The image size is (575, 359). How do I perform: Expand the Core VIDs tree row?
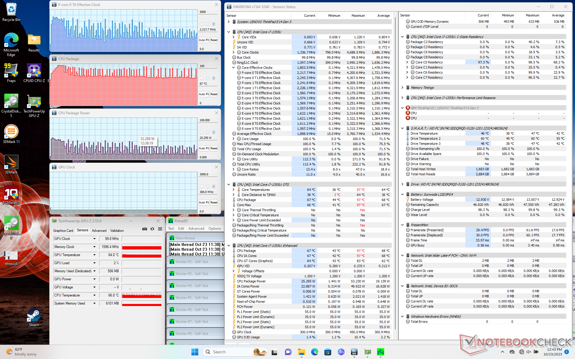(x=234, y=37)
